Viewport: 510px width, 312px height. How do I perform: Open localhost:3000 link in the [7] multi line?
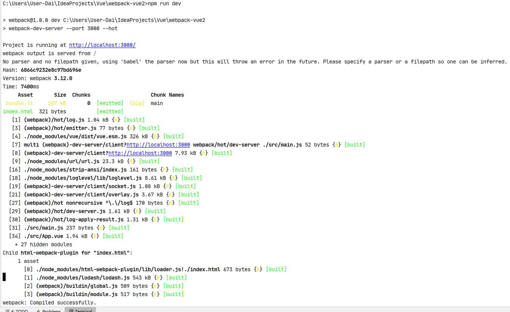[158, 145]
